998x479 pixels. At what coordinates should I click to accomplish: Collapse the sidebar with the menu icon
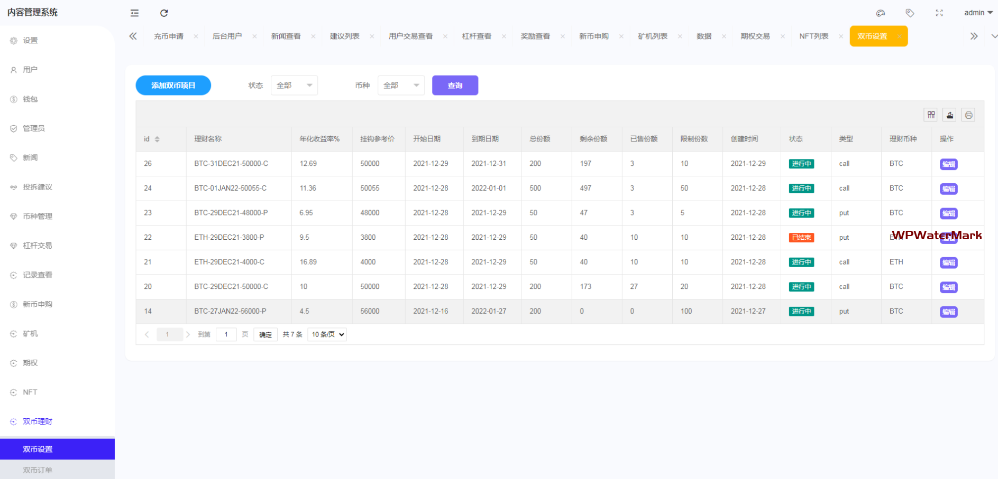[x=135, y=13]
